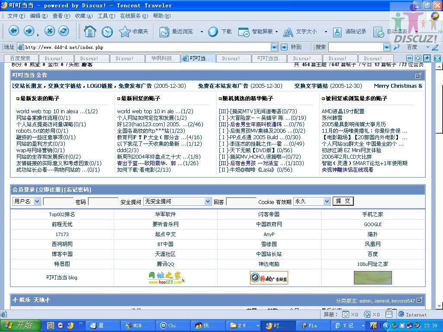The image size is (443, 332).
Task: Open the 下载 download manager
Action: (220, 32)
